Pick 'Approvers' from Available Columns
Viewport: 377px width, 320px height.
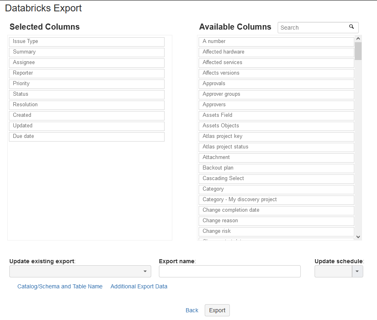(276, 105)
